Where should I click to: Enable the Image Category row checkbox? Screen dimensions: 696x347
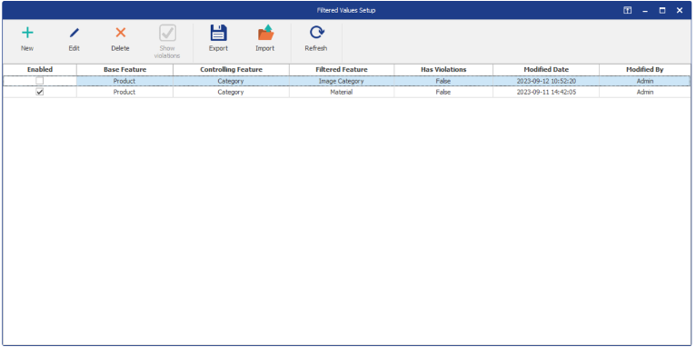[40, 81]
